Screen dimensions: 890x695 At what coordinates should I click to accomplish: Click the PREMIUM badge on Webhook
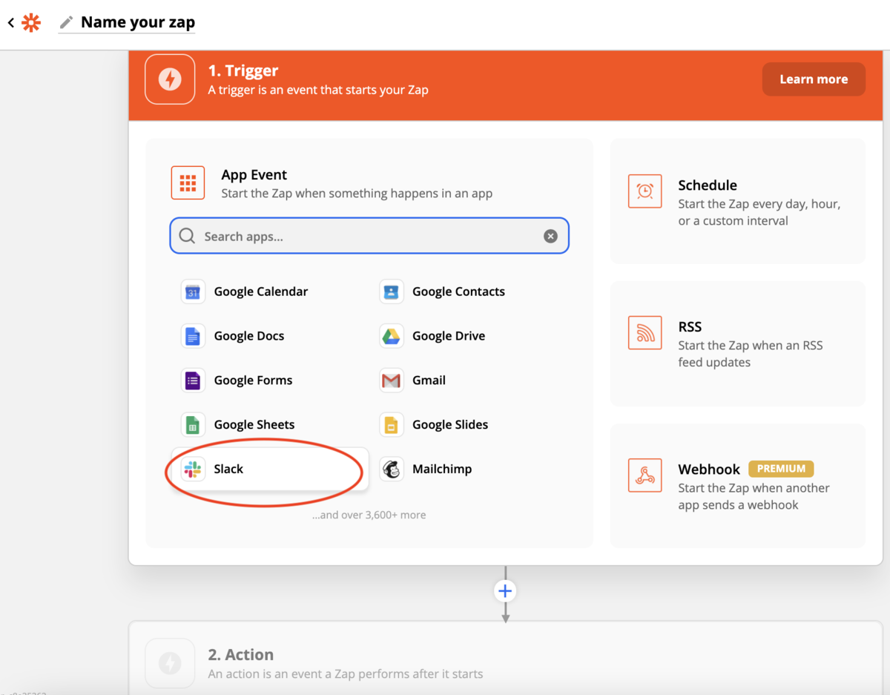(x=781, y=469)
